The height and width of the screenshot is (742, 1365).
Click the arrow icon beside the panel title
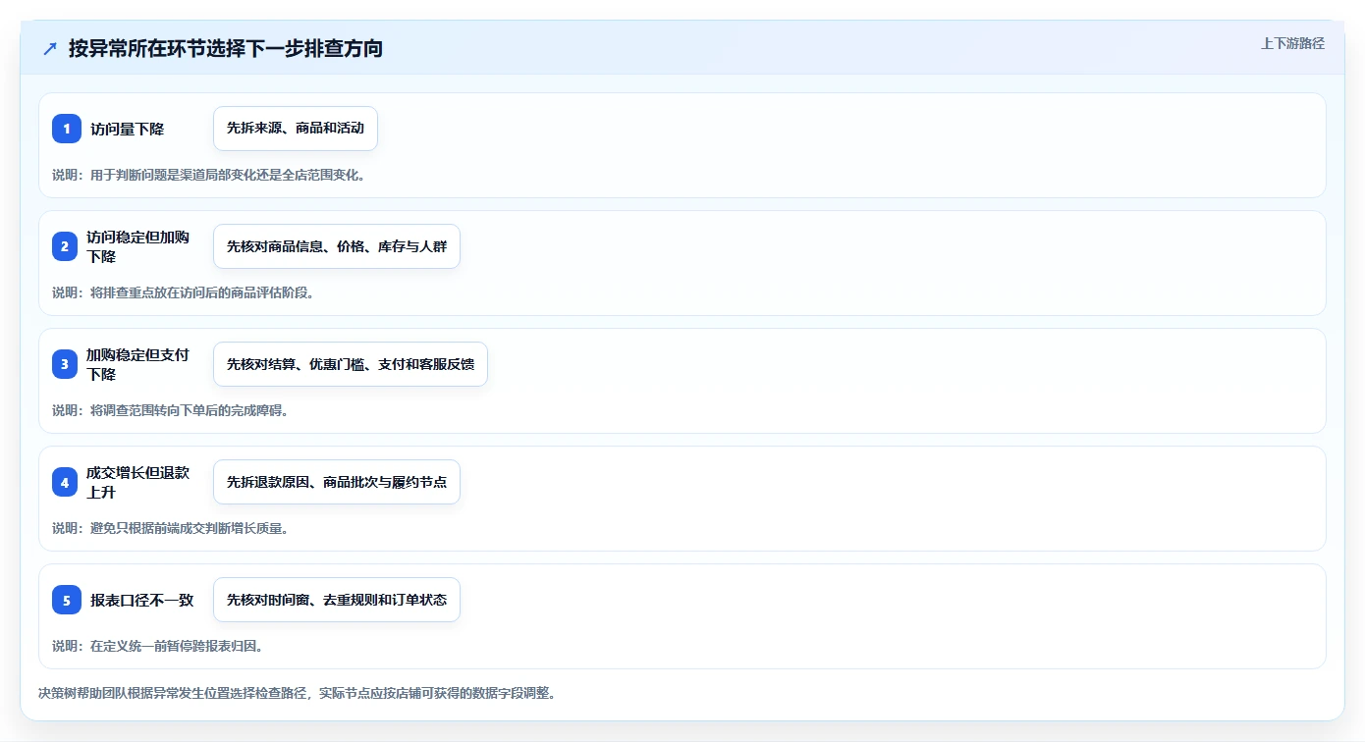pos(50,49)
